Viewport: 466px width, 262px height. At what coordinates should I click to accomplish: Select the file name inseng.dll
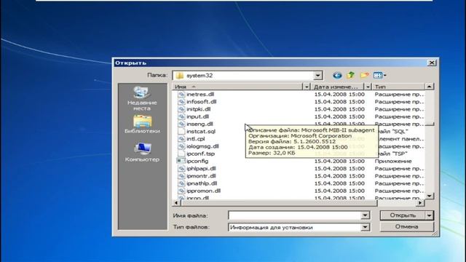[x=200, y=124]
